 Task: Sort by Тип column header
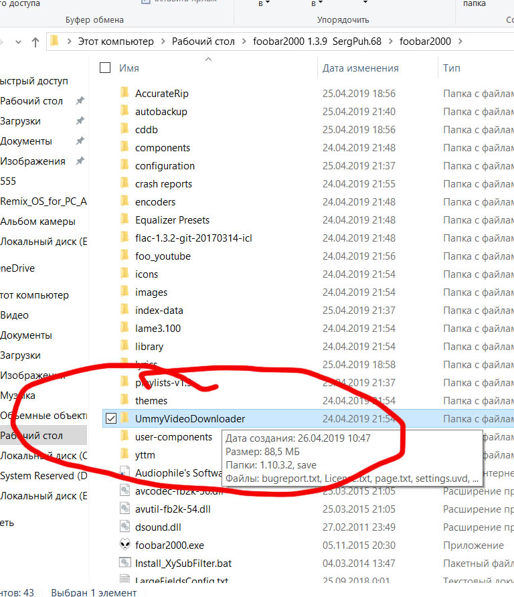pos(452,68)
